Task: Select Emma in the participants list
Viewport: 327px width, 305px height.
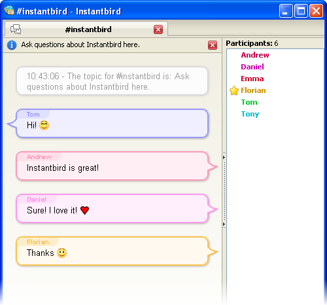Action: (252, 79)
